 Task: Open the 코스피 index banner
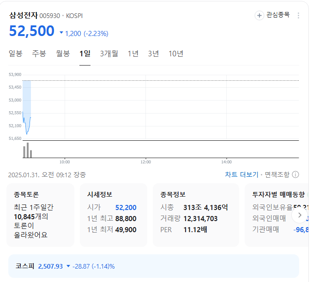point(154,266)
